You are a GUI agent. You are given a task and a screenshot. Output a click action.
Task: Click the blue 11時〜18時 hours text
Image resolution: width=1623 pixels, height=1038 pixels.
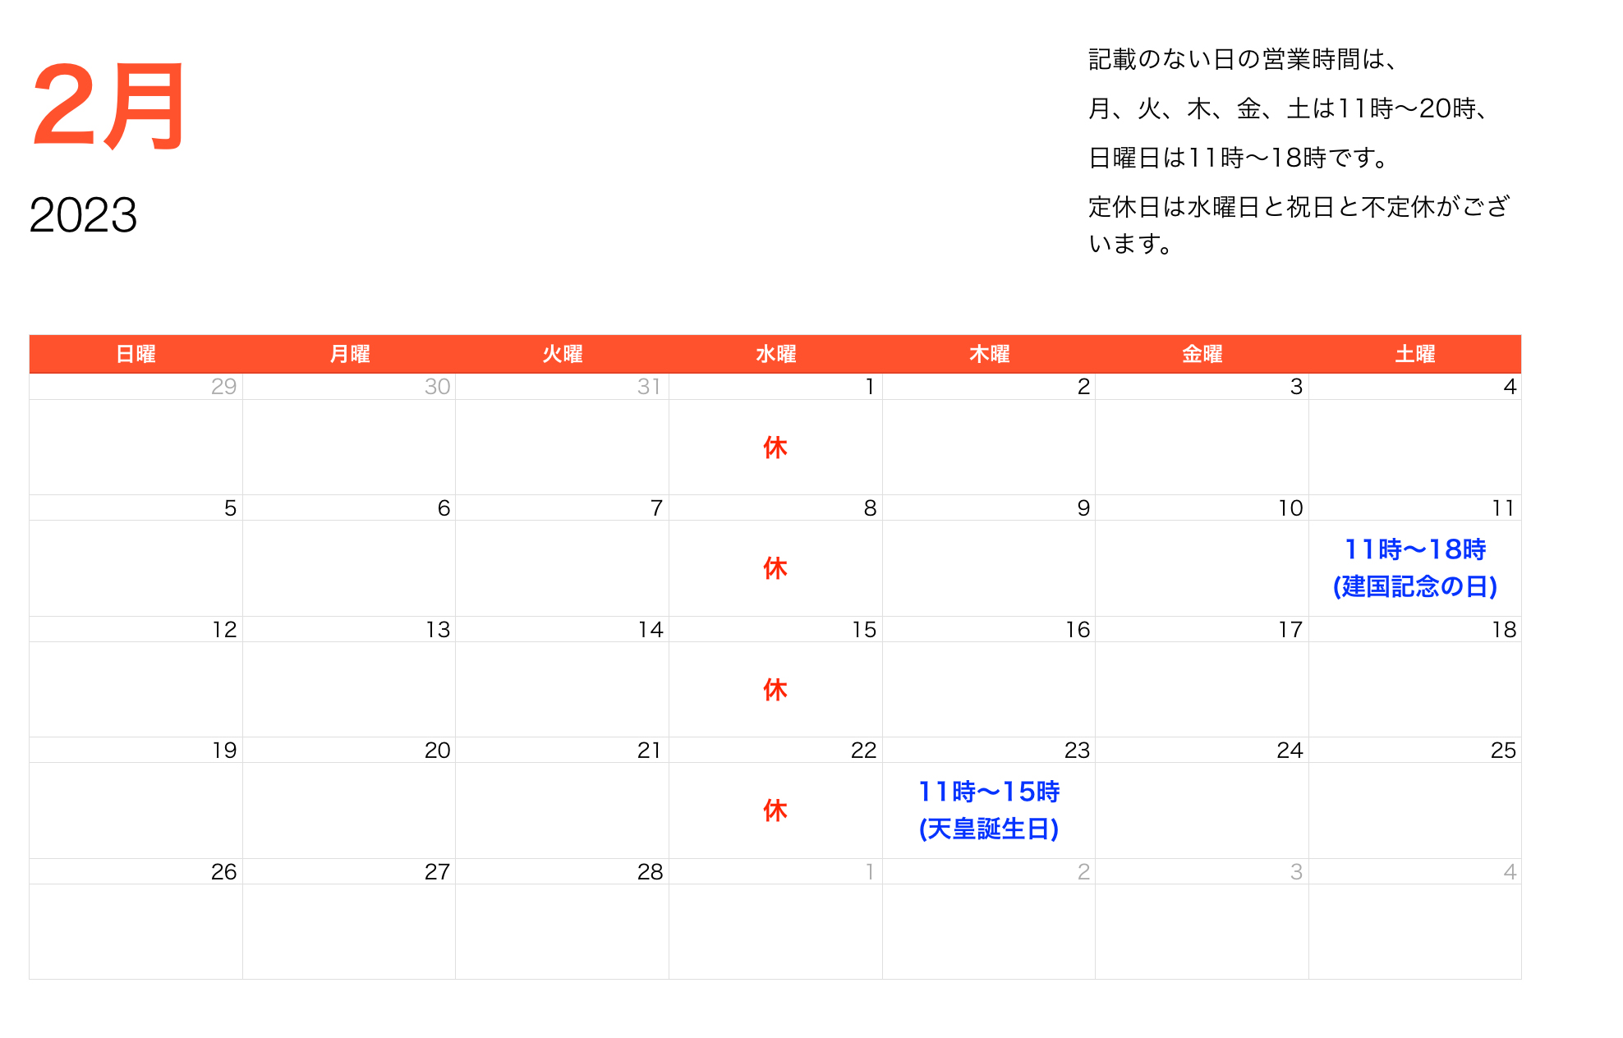tap(1415, 549)
